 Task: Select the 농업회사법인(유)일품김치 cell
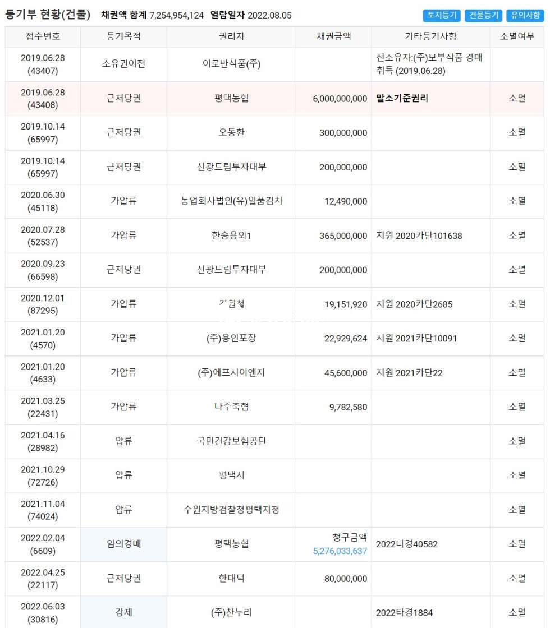click(231, 201)
